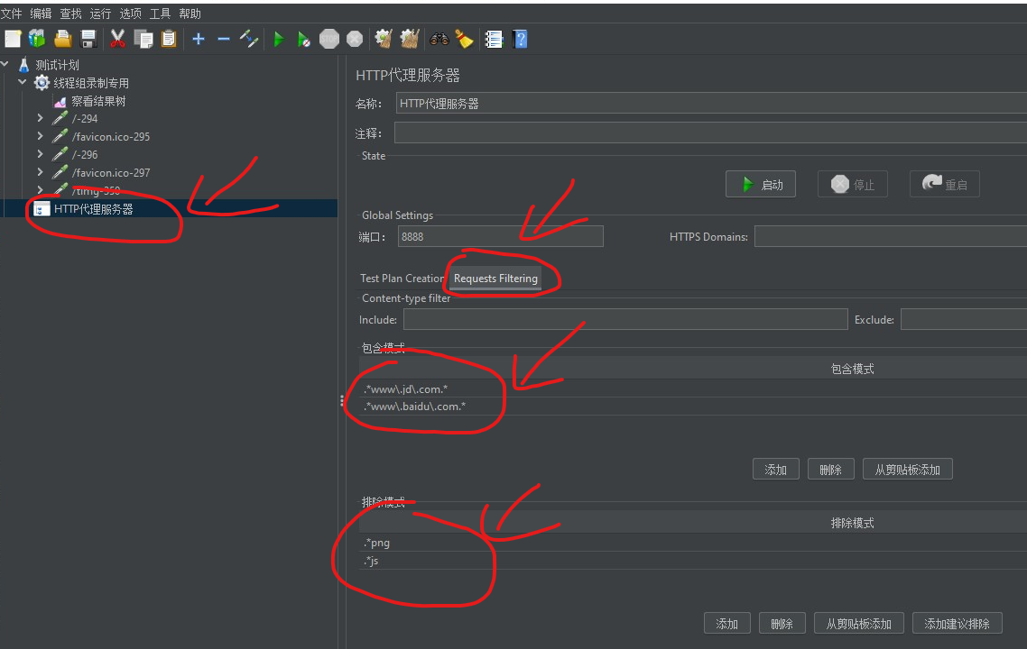
Task: Collapse all nodes with minus icon
Action: tap(223, 40)
